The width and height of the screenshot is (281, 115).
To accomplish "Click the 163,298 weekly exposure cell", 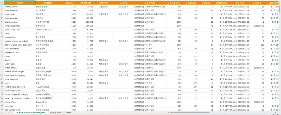I will 85,18.
